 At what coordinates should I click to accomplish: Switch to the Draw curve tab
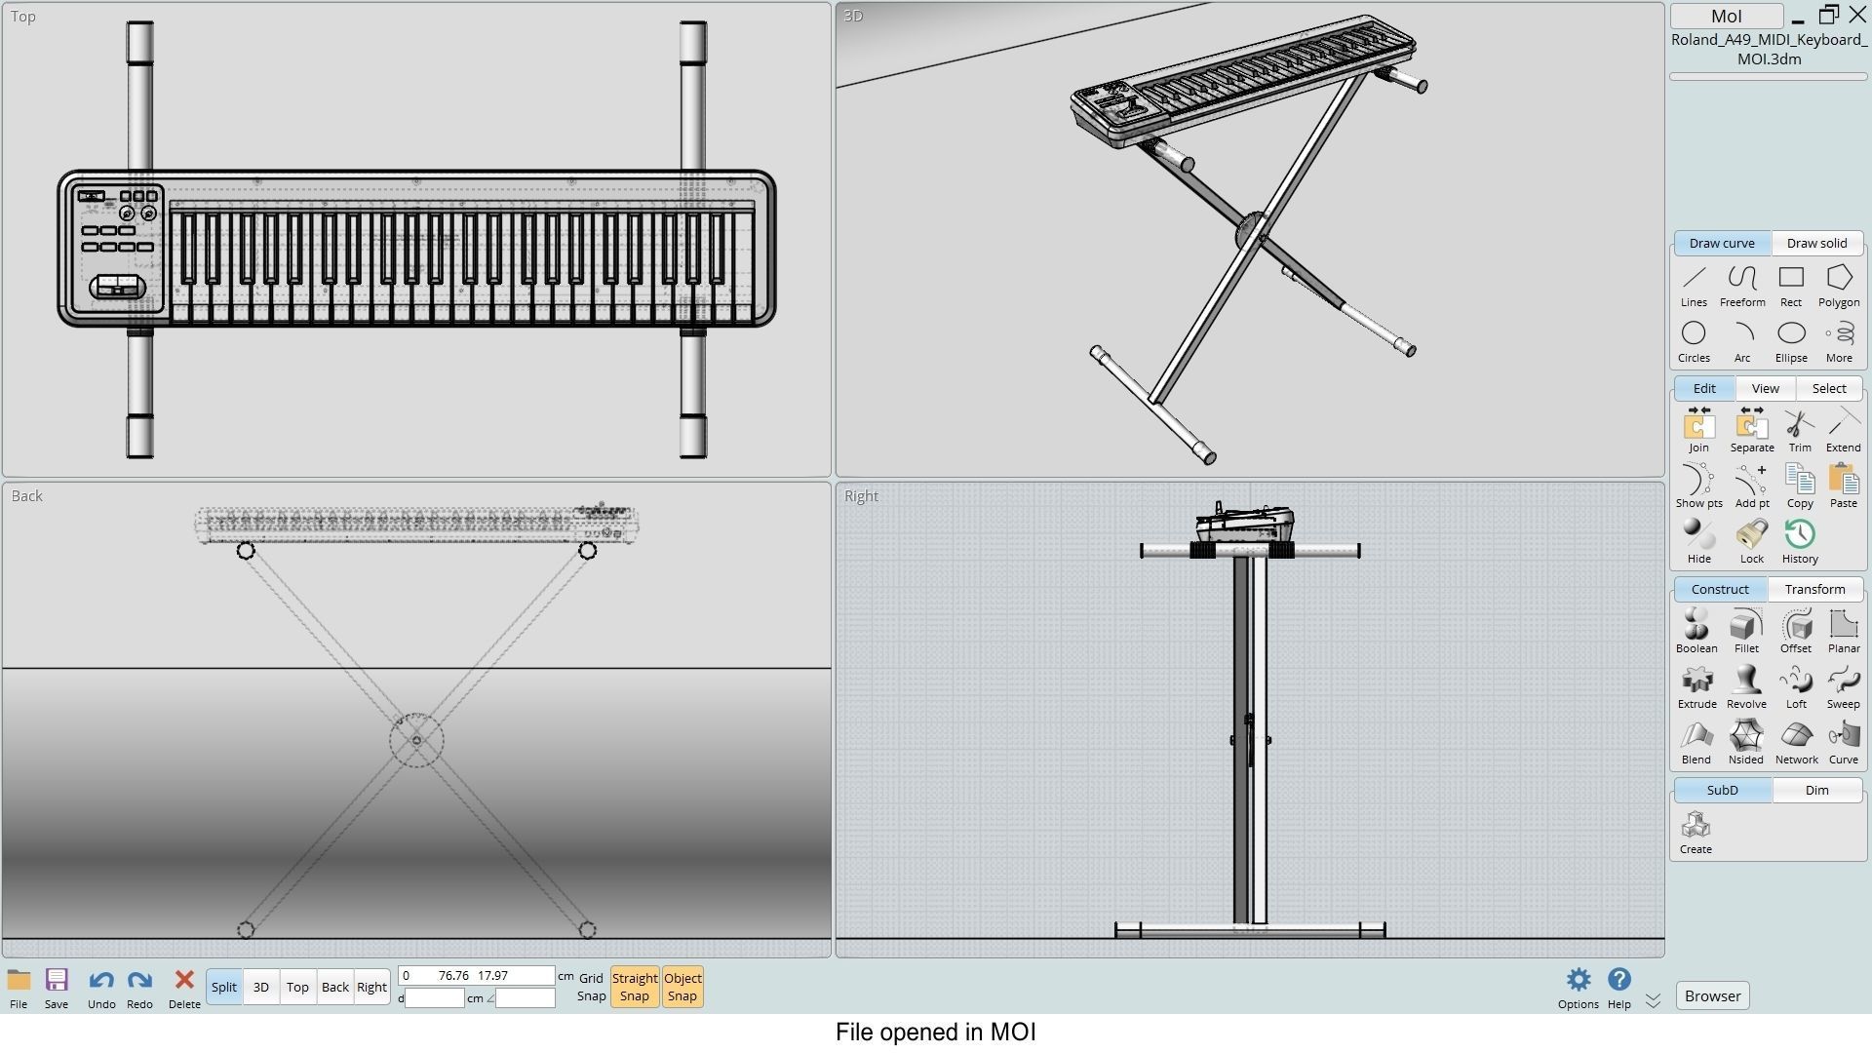point(1722,243)
